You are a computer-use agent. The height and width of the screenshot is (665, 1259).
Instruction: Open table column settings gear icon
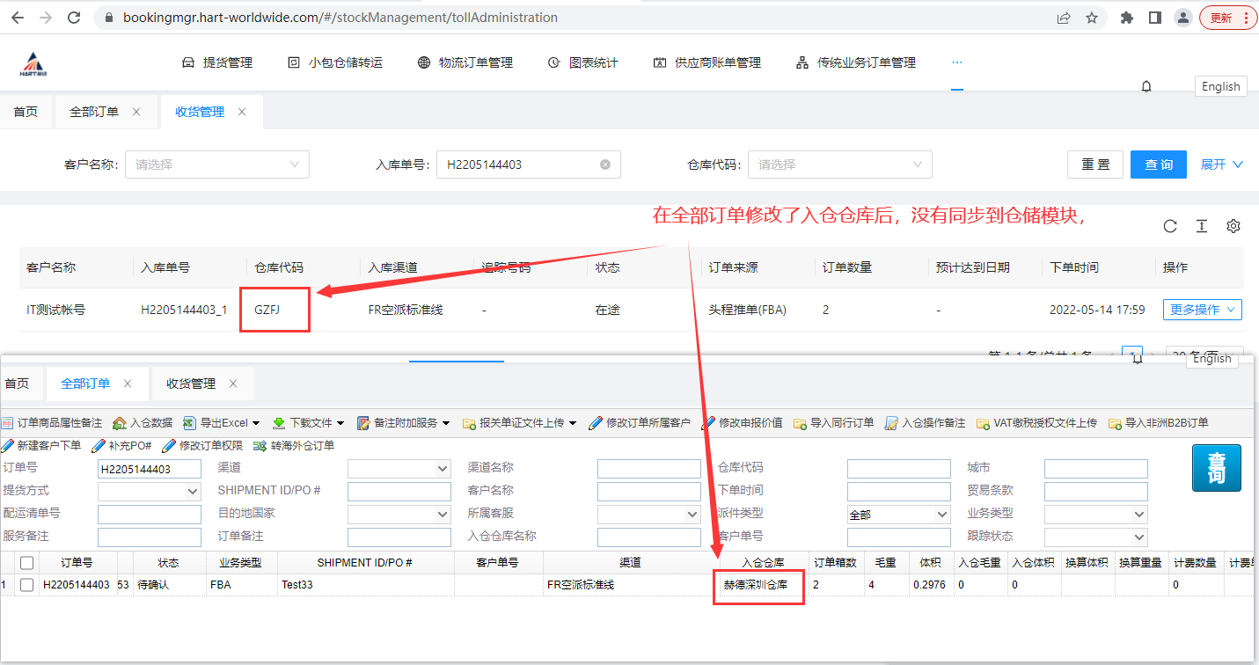(x=1233, y=226)
